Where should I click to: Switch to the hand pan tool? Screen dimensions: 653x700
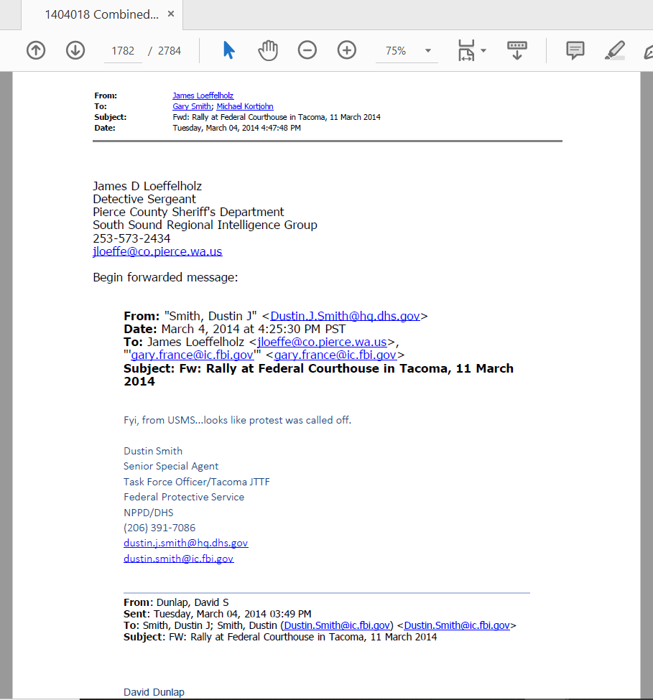268,50
